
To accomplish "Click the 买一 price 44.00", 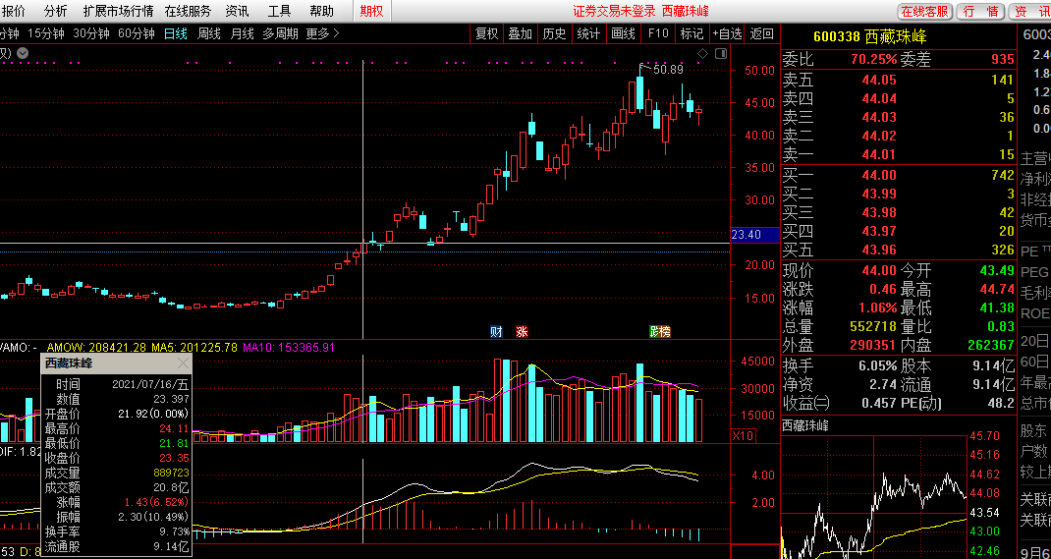I will [x=879, y=175].
